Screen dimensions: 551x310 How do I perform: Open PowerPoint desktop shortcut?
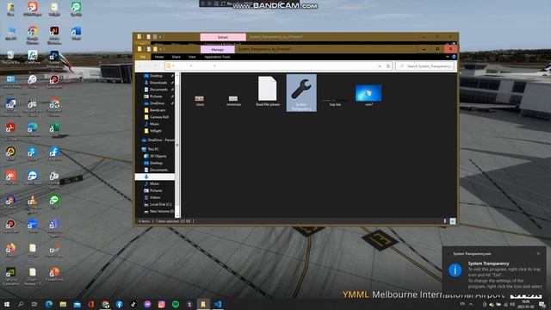pyautogui.click(x=54, y=274)
